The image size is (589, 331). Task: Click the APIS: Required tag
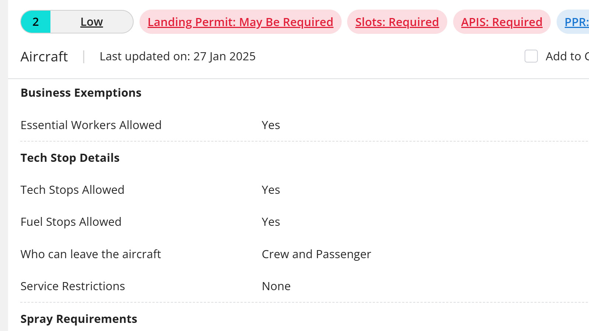click(x=501, y=22)
